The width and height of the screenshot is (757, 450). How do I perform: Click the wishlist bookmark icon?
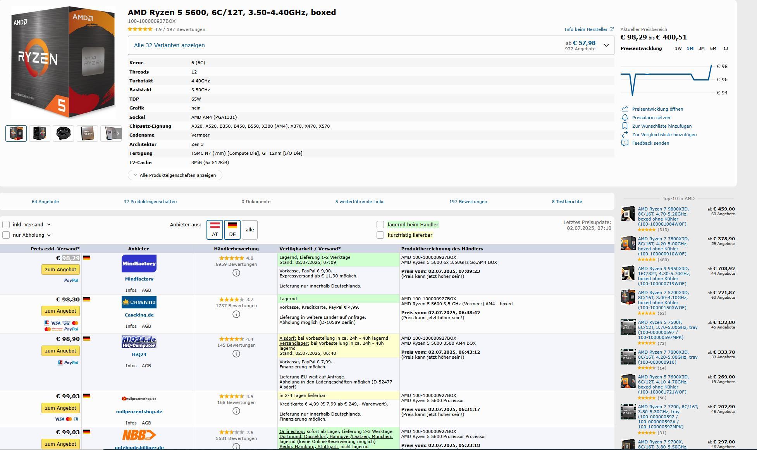(x=625, y=126)
